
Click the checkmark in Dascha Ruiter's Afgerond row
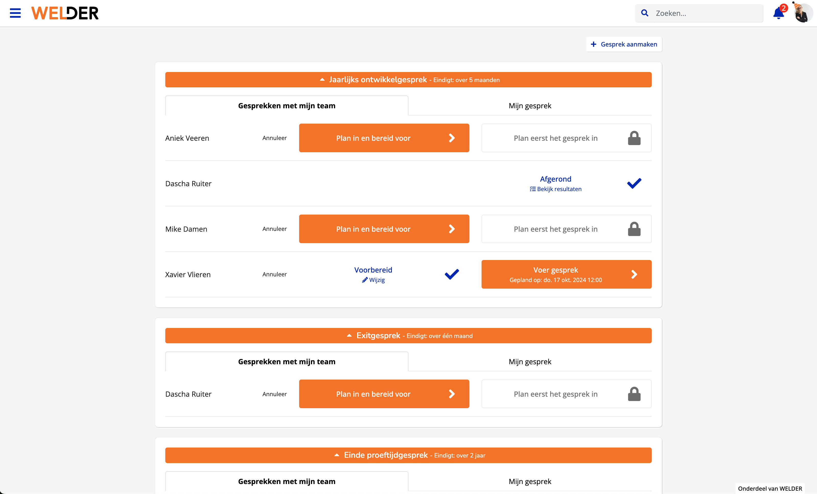[x=634, y=183]
